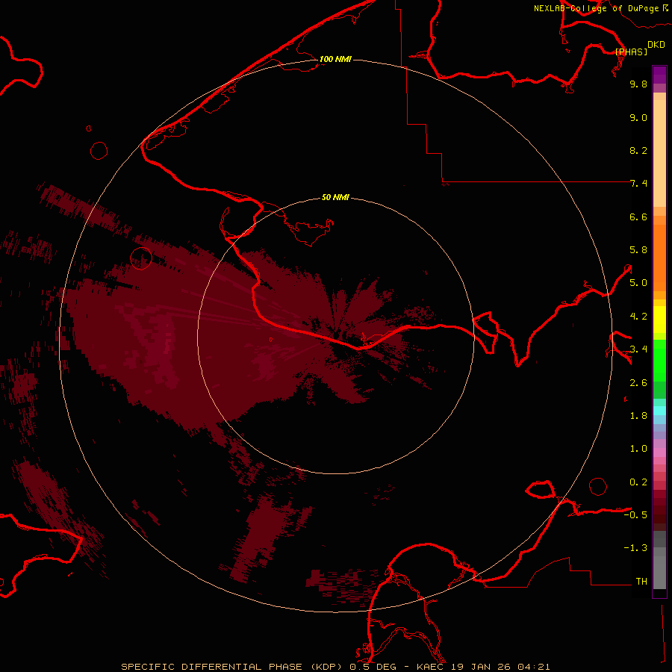Click the 5.8 scale value

[x=638, y=250]
